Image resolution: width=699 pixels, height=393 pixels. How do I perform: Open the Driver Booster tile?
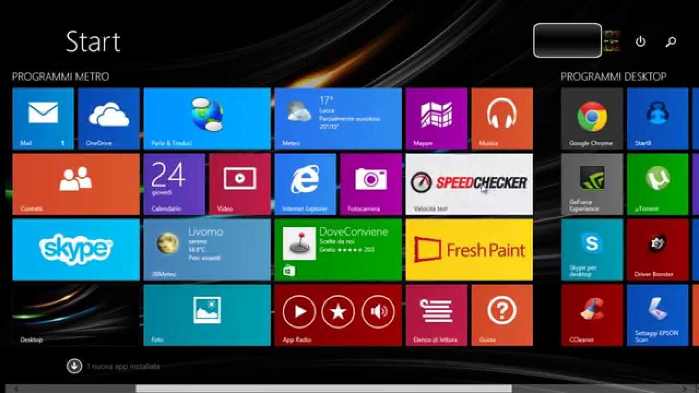coord(657,250)
